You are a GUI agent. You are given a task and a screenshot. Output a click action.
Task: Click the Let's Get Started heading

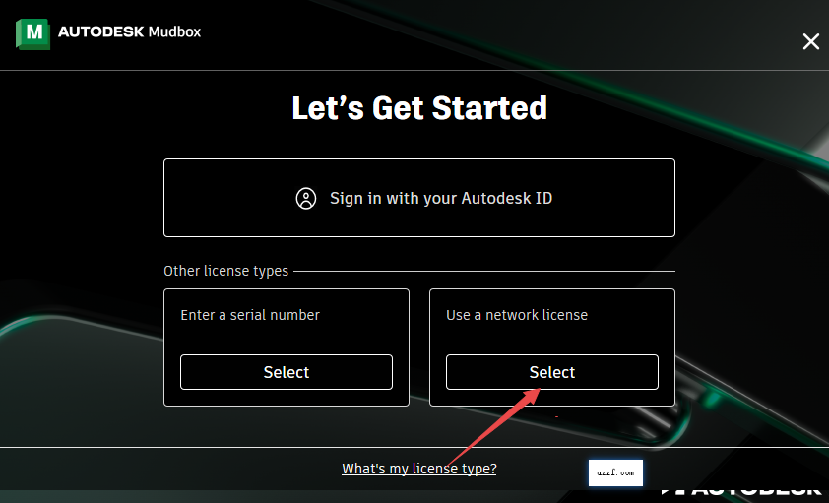coord(419,107)
